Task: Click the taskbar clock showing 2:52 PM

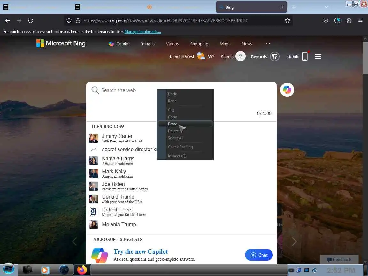Action: click(341, 270)
